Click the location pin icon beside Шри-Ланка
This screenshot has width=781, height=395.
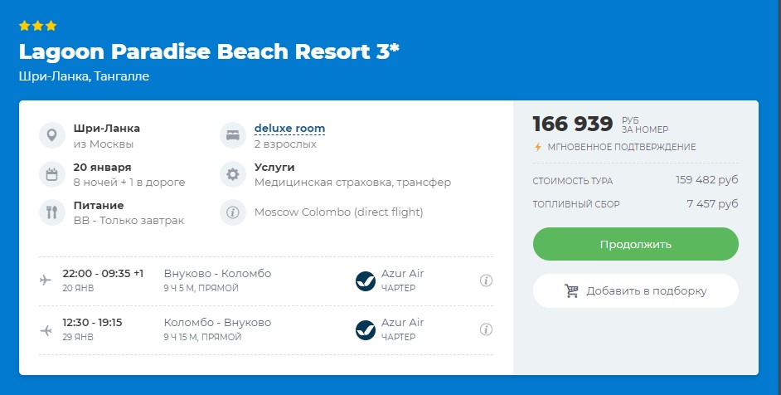tap(52, 135)
